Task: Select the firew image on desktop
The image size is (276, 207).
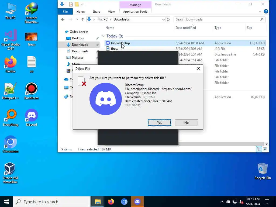Action: click(x=31, y=39)
